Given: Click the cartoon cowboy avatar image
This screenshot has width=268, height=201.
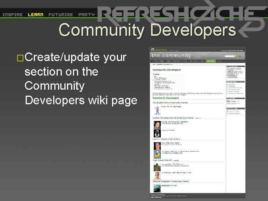Looking at the screenshot, I should click(x=157, y=110).
